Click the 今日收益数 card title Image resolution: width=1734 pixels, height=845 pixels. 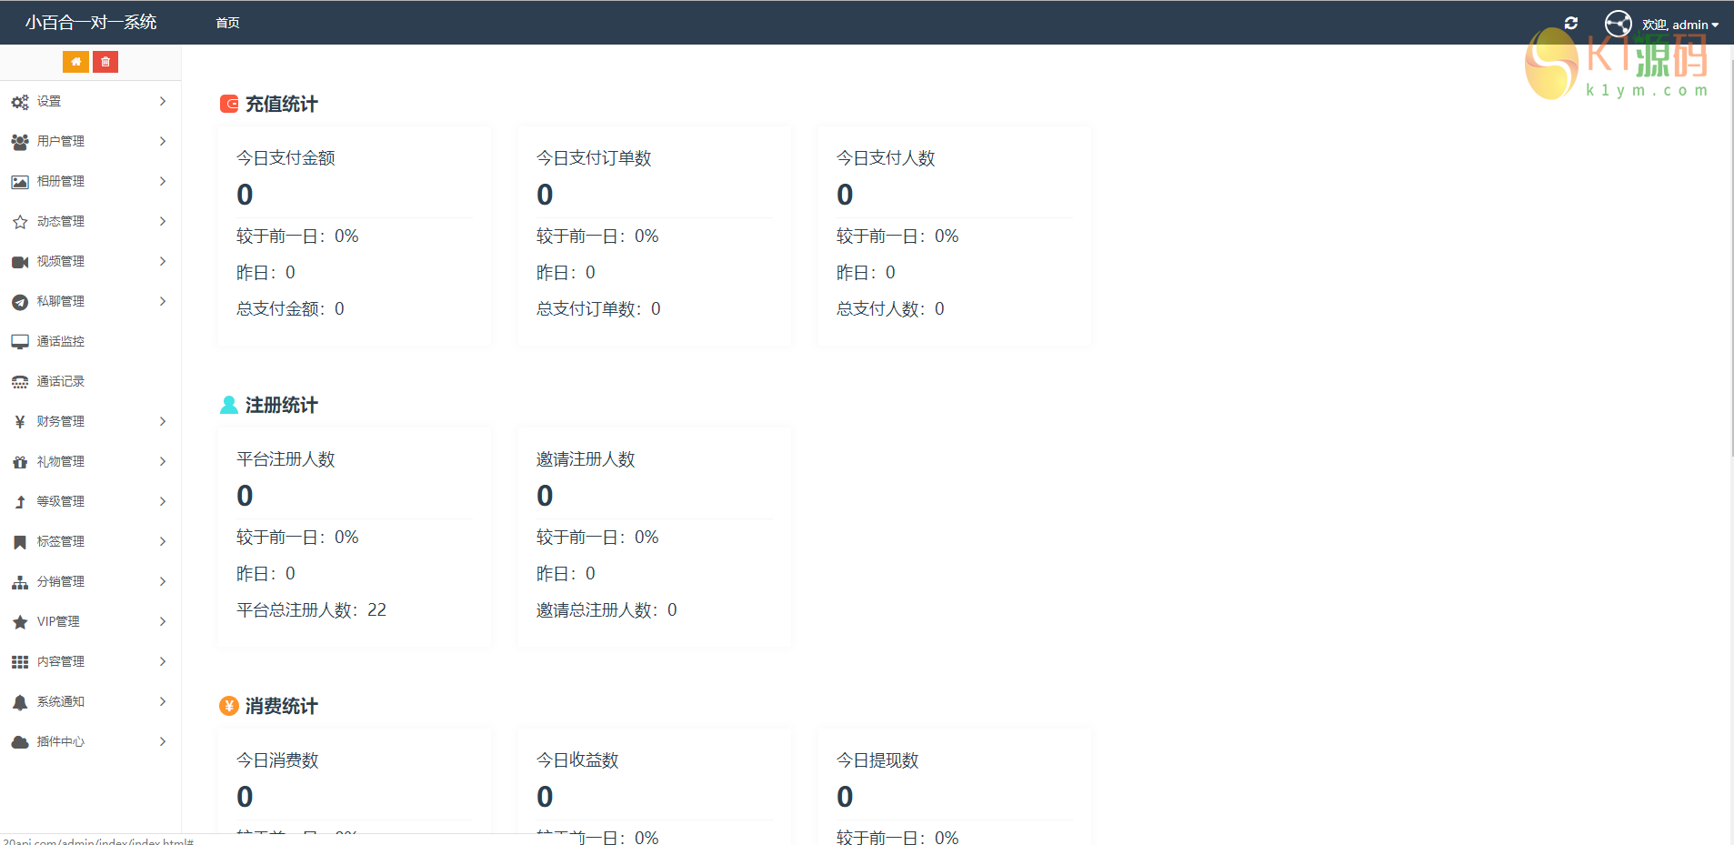click(x=577, y=759)
